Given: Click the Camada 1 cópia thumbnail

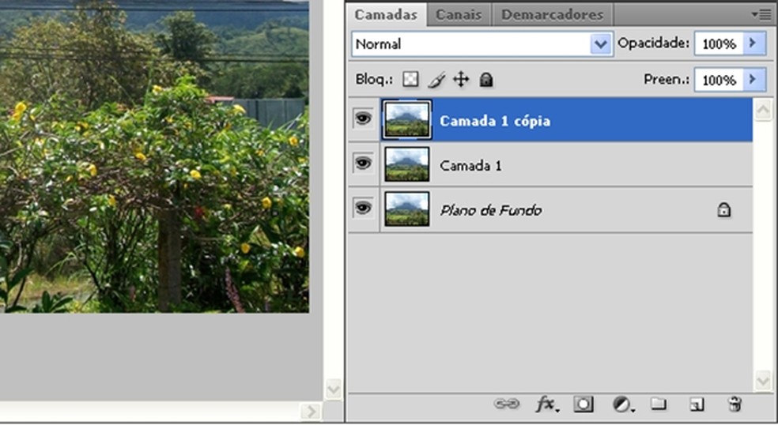Looking at the screenshot, I should [407, 119].
